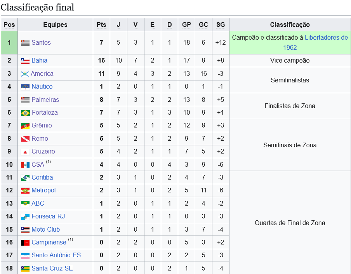Click the green position 1 cell
The height and width of the screenshot is (274, 351).
pos(9,43)
